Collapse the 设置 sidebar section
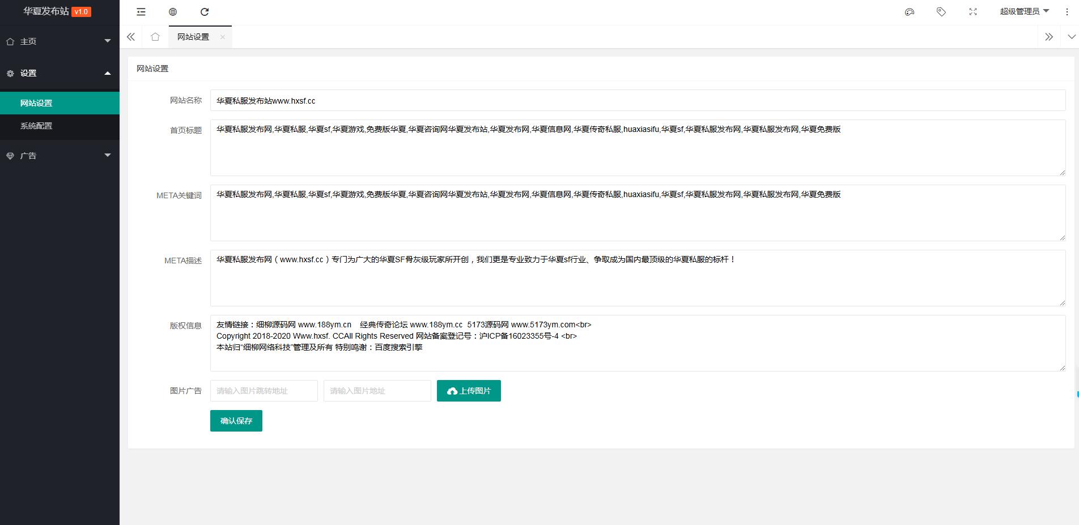 (x=59, y=73)
